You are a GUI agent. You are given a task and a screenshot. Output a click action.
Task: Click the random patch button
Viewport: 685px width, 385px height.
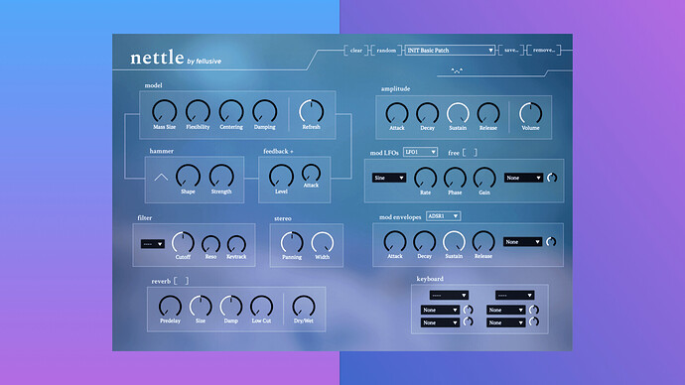386,51
